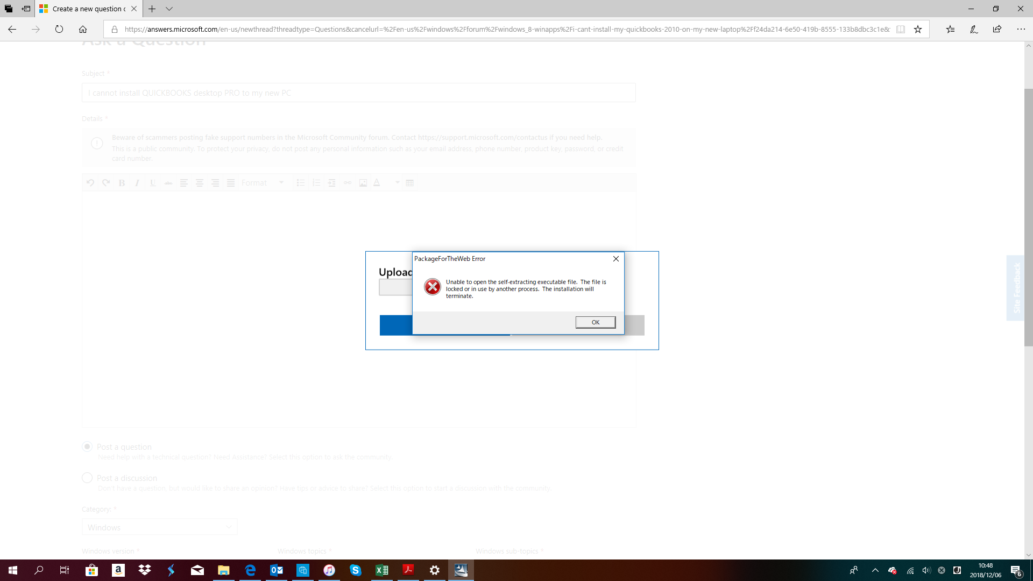The image size is (1033, 581).
Task: Open Microsoft Store from taskbar
Action: click(92, 570)
